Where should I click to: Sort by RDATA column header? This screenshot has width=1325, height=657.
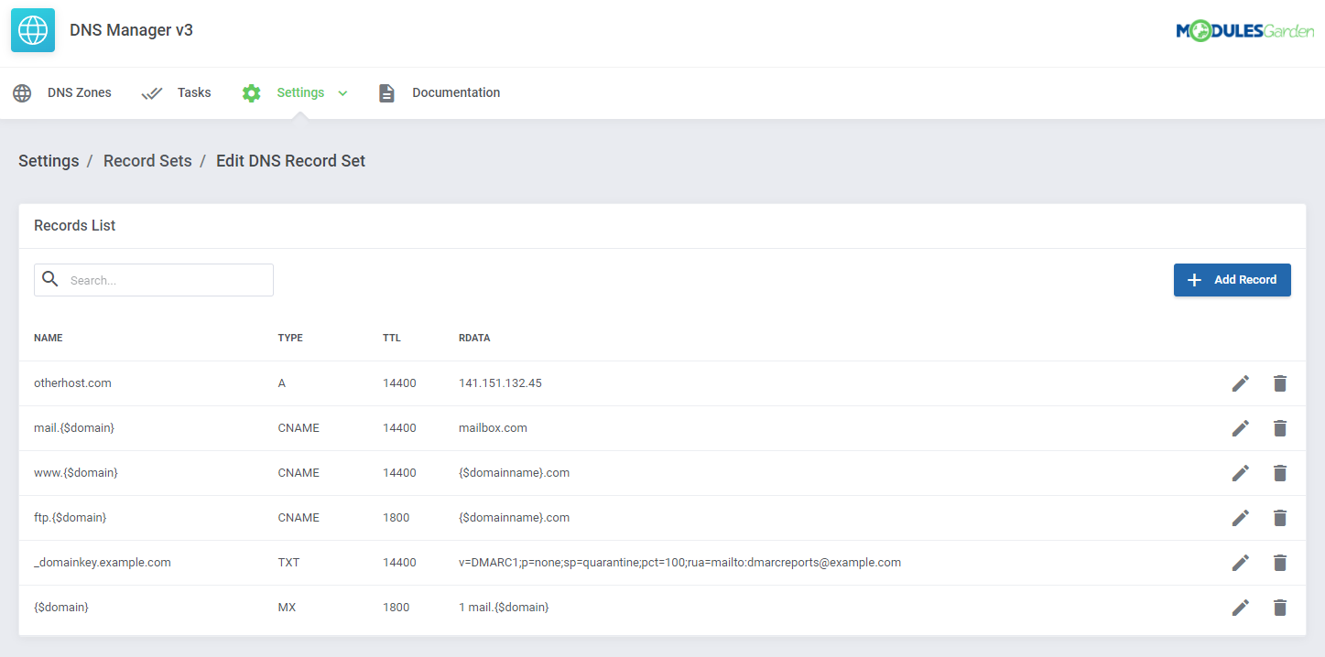474,338
